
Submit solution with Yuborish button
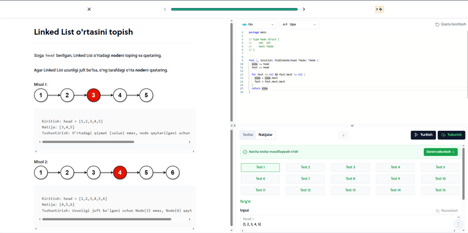(x=452, y=135)
